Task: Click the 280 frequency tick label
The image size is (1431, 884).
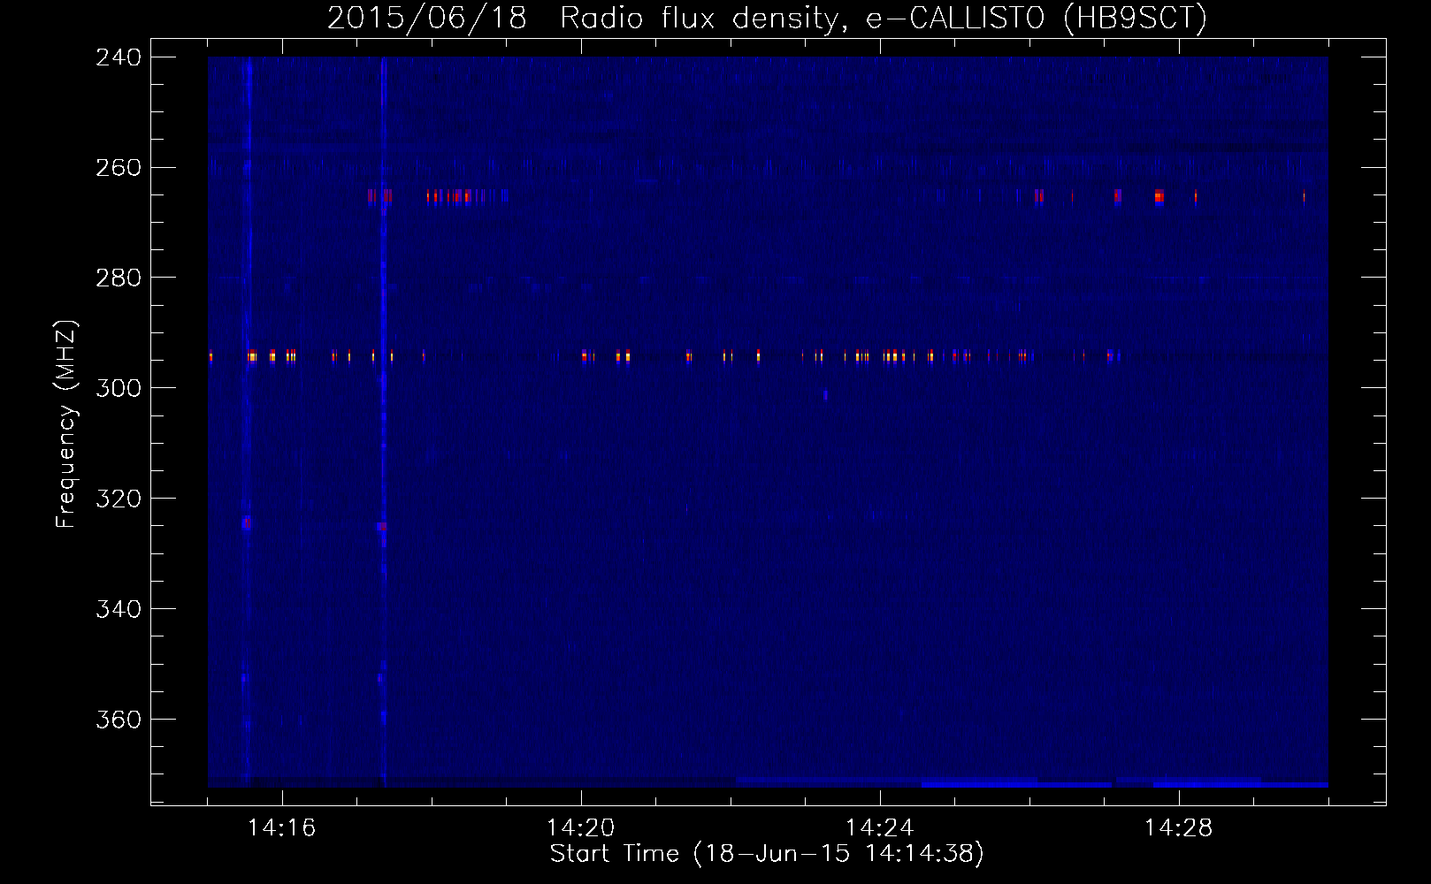Action: (117, 278)
